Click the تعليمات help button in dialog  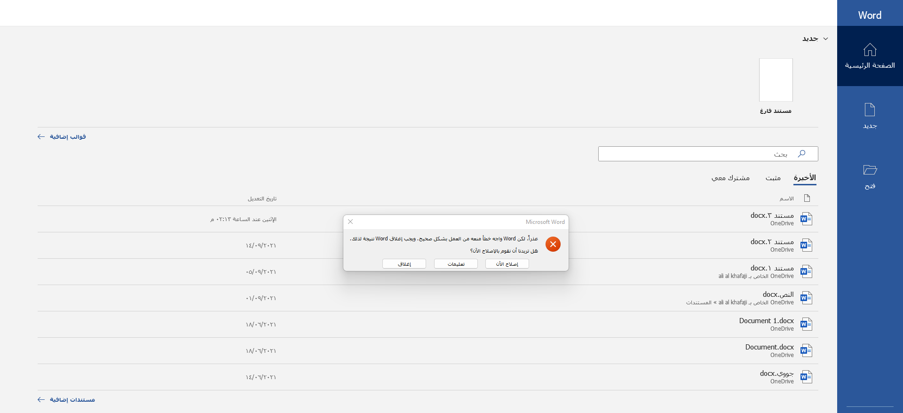click(x=456, y=264)
